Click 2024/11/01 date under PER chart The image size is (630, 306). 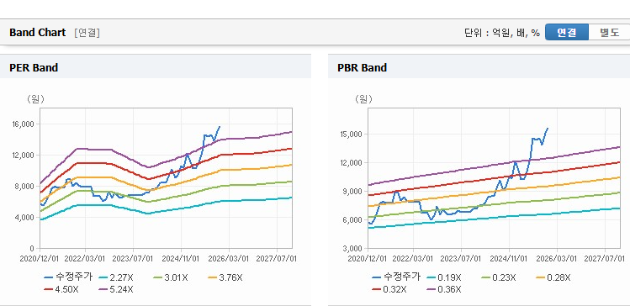[x=181, y=259]
